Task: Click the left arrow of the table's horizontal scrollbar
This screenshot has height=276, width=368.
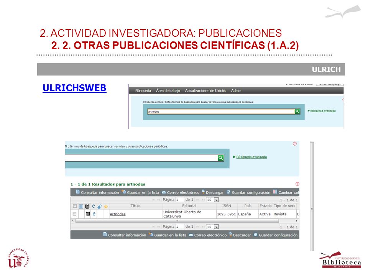Action: (x=73, y=221)
